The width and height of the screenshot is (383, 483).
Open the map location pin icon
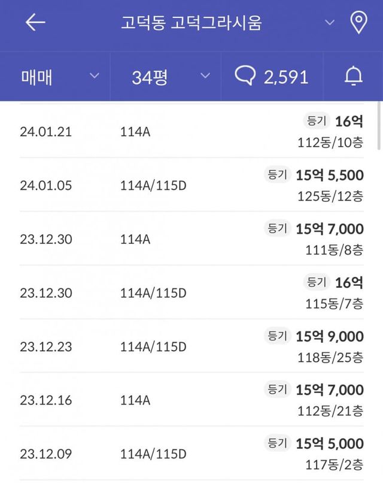(358, 23)
